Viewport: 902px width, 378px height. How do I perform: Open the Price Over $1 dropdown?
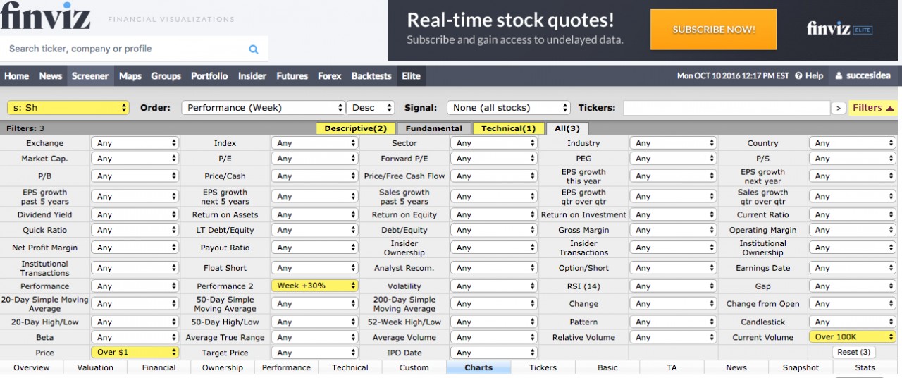coord(135,352)
